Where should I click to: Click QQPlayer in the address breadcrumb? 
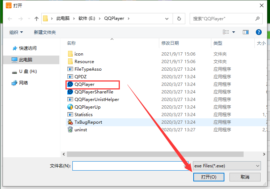[114, 18]
